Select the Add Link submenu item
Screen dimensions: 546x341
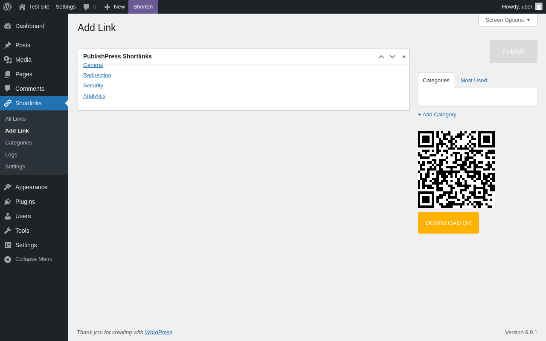tap(34, 131)
